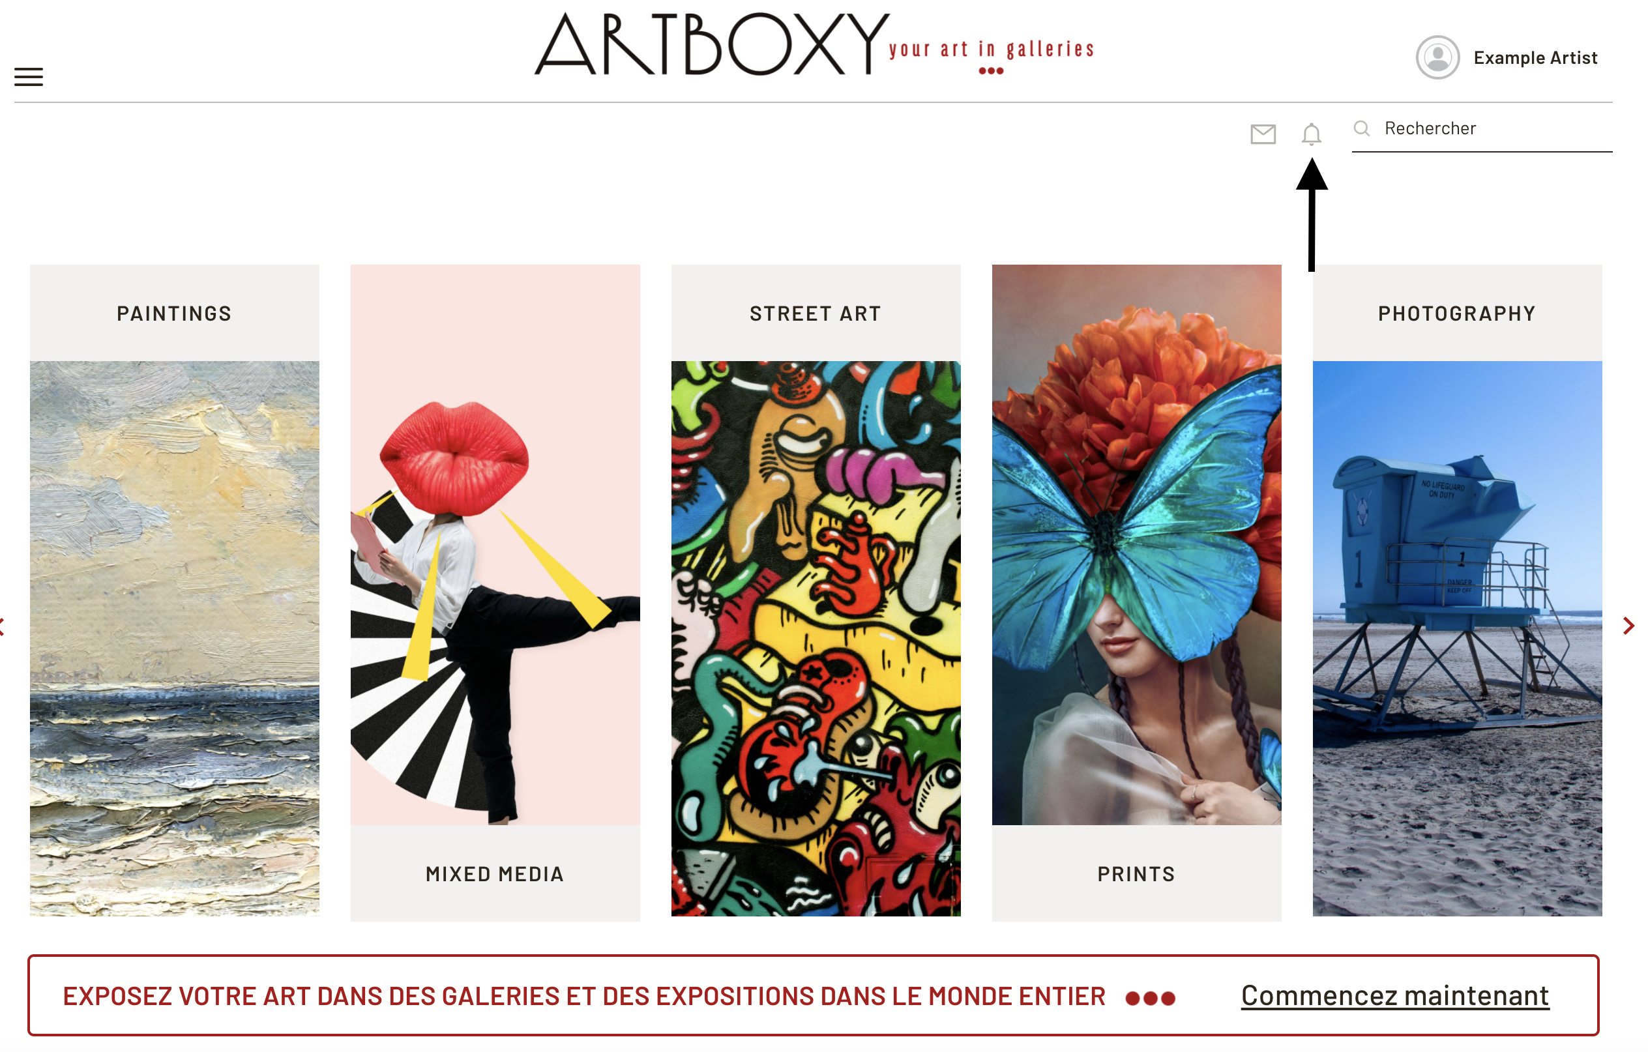This screenshot has width=1648, height=1052.
Task: Open the Example Artist account name
Action: click(1535, 58)
